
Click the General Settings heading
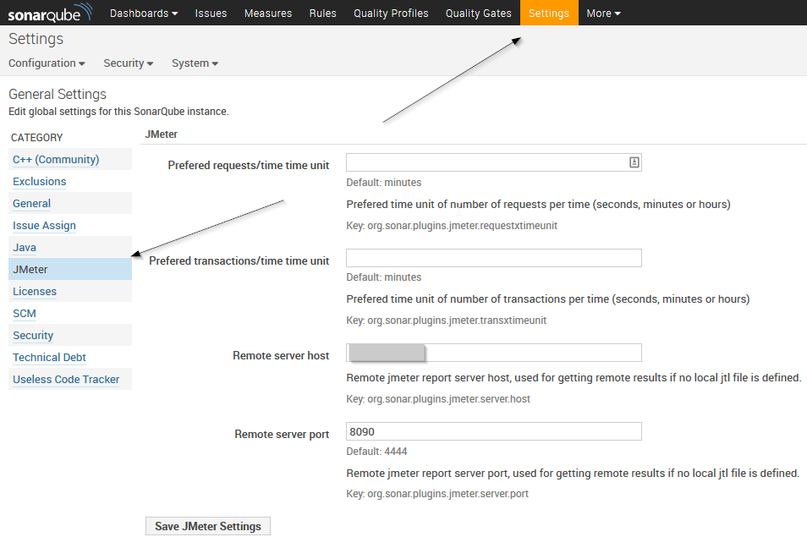(x=58, y=94)
